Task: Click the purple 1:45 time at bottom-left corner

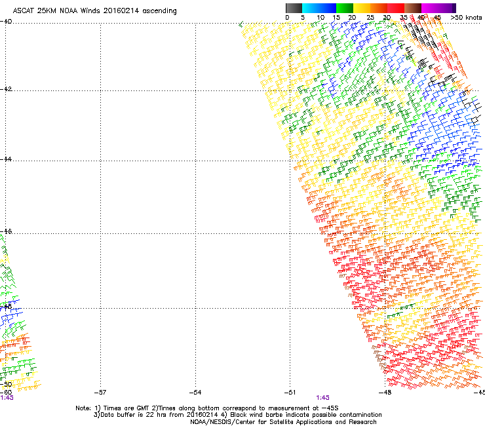Action: click(7, 398)
